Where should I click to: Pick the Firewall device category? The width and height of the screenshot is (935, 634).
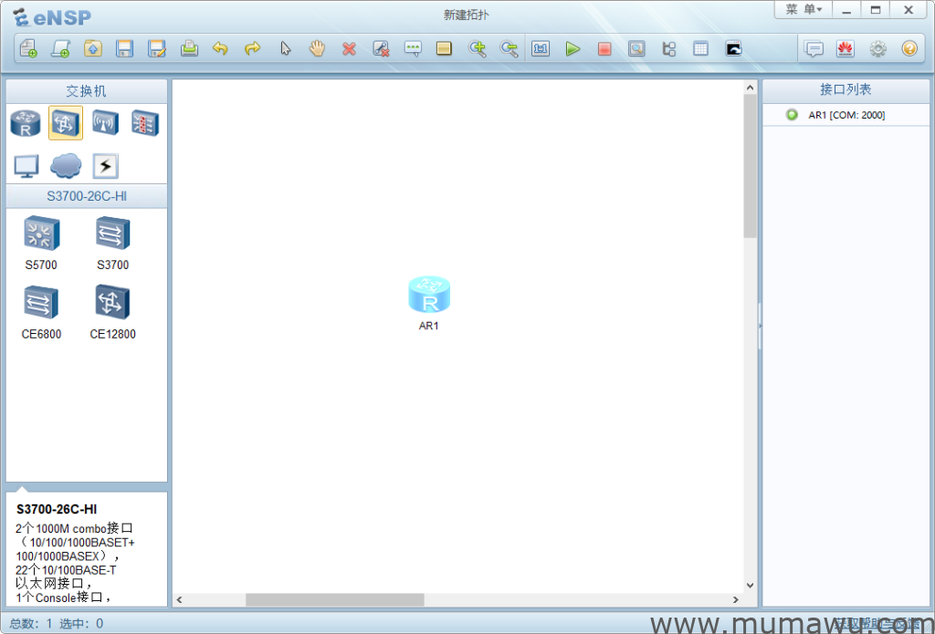pyautogui.click(x=144, y=123)
